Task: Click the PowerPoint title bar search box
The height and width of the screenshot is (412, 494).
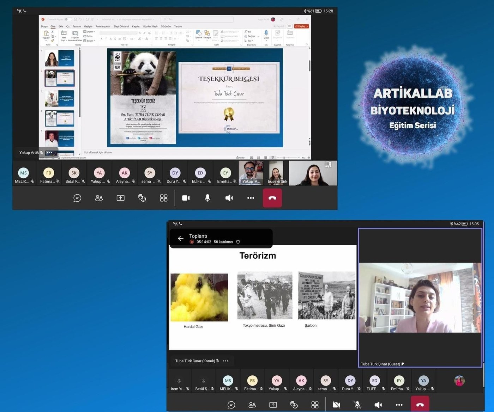Action: [197, 19]
